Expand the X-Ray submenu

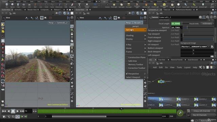(x=136, y=45)
